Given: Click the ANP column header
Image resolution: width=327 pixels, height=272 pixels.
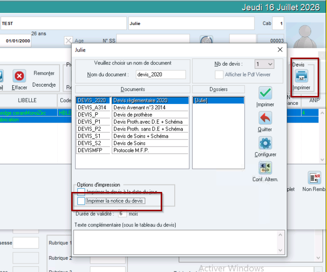Looking at the screenshot, I should (314, 101).
